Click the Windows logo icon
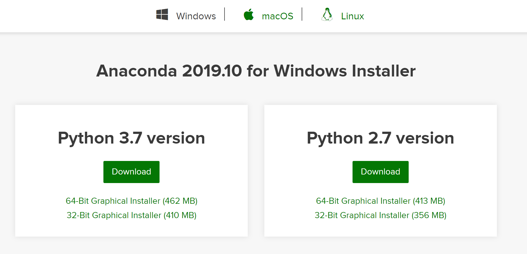Image resolution: width=527 pixels, height=254 pixels. pyautogui.click(x=162, y=15)
